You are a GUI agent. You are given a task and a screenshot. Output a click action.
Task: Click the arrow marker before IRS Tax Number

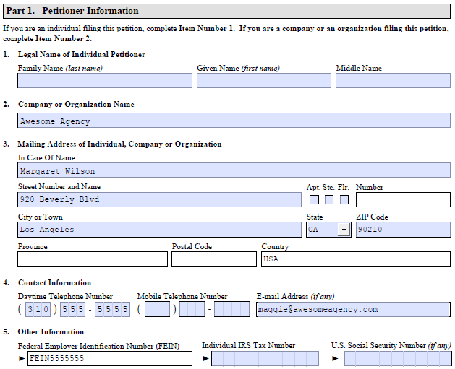click(205, 359)
